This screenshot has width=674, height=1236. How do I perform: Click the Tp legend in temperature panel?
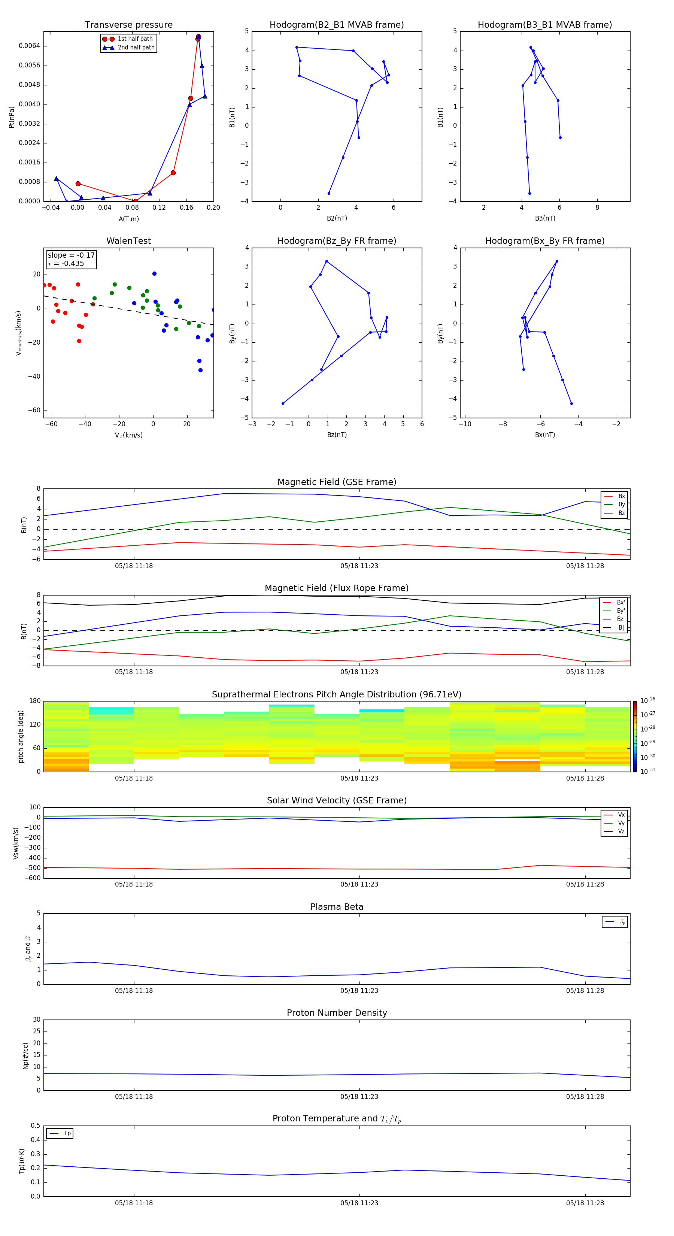pos(60,1133)
